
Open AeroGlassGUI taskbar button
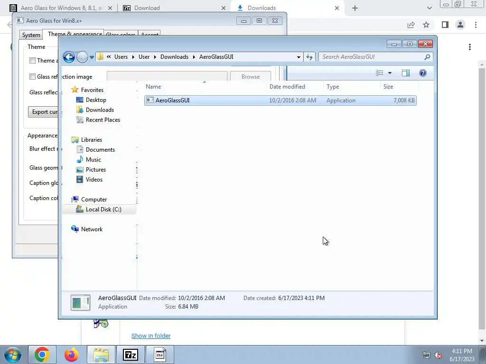click(160, 355)
